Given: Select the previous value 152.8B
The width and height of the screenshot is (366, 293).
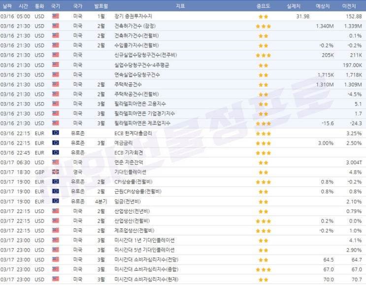Looking at the screenshot, I should point(354,16).
